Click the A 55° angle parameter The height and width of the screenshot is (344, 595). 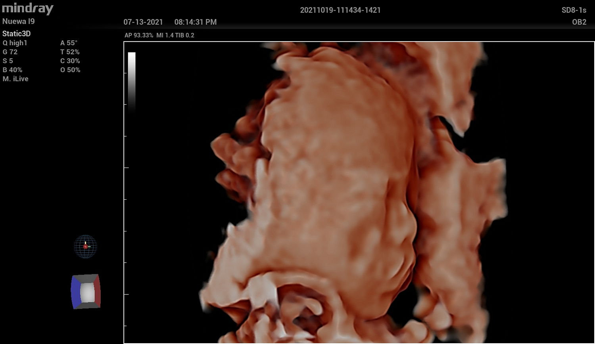click(x=69, y=43)
